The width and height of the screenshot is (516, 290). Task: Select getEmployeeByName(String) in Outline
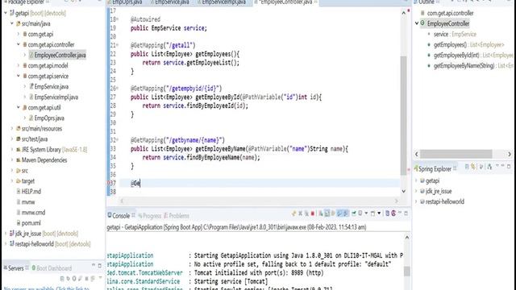(464, 66)
